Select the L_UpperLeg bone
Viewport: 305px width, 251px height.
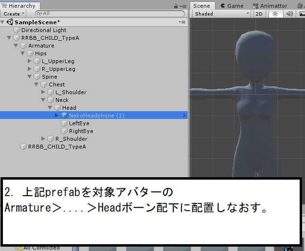tap(58, 61)
